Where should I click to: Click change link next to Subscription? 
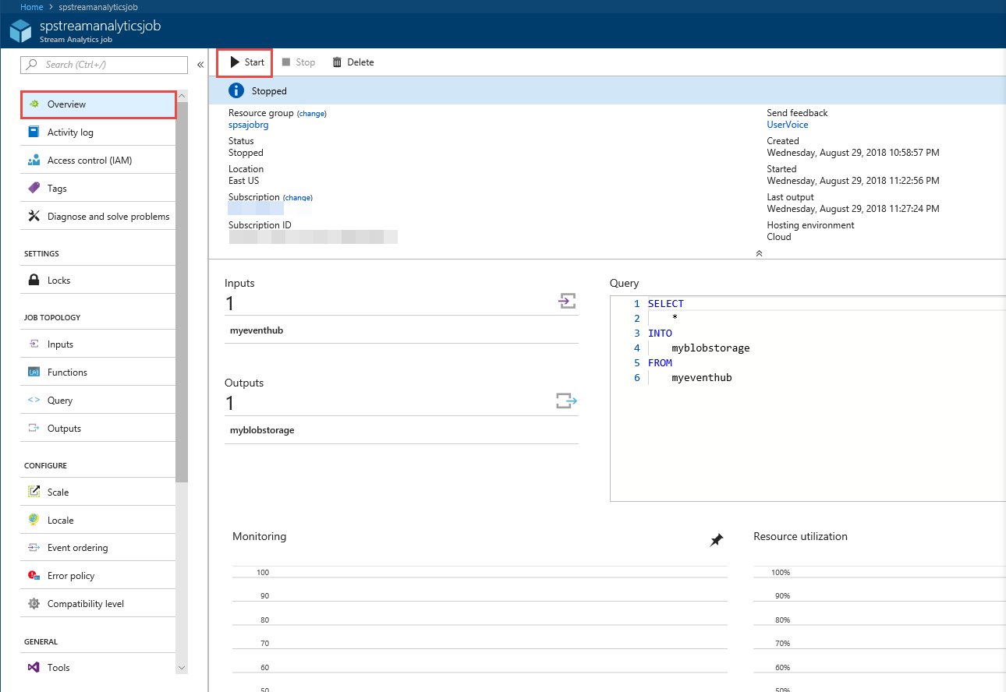(297, 198)
